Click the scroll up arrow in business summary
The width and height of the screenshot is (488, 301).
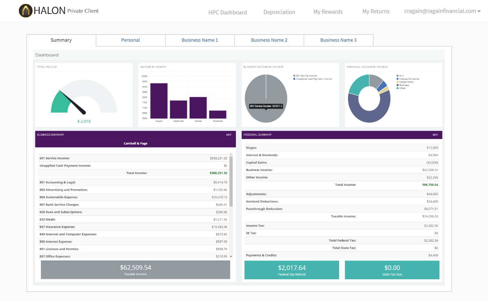(x=231, y=154)
